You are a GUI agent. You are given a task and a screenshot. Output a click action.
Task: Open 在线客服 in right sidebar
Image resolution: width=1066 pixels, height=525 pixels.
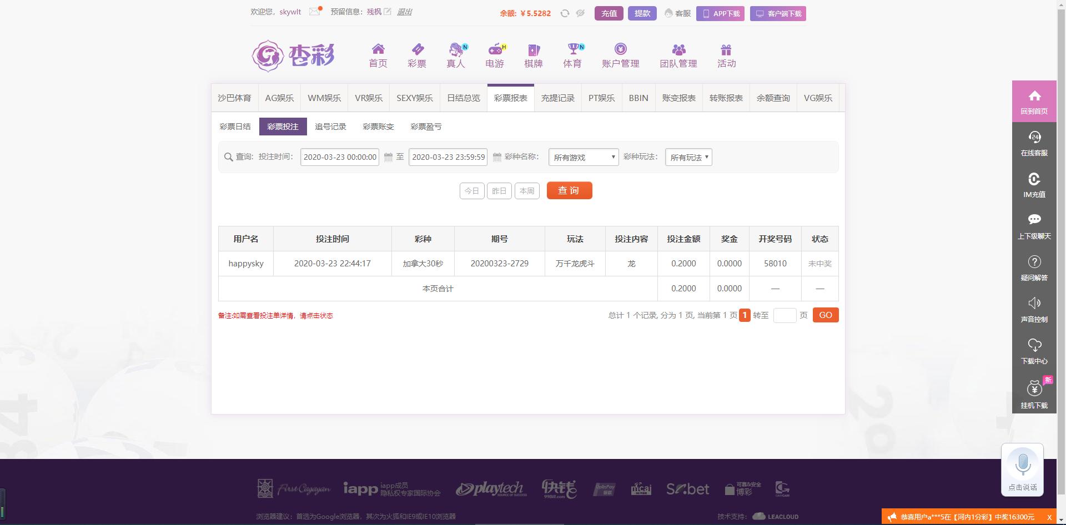1034,143
